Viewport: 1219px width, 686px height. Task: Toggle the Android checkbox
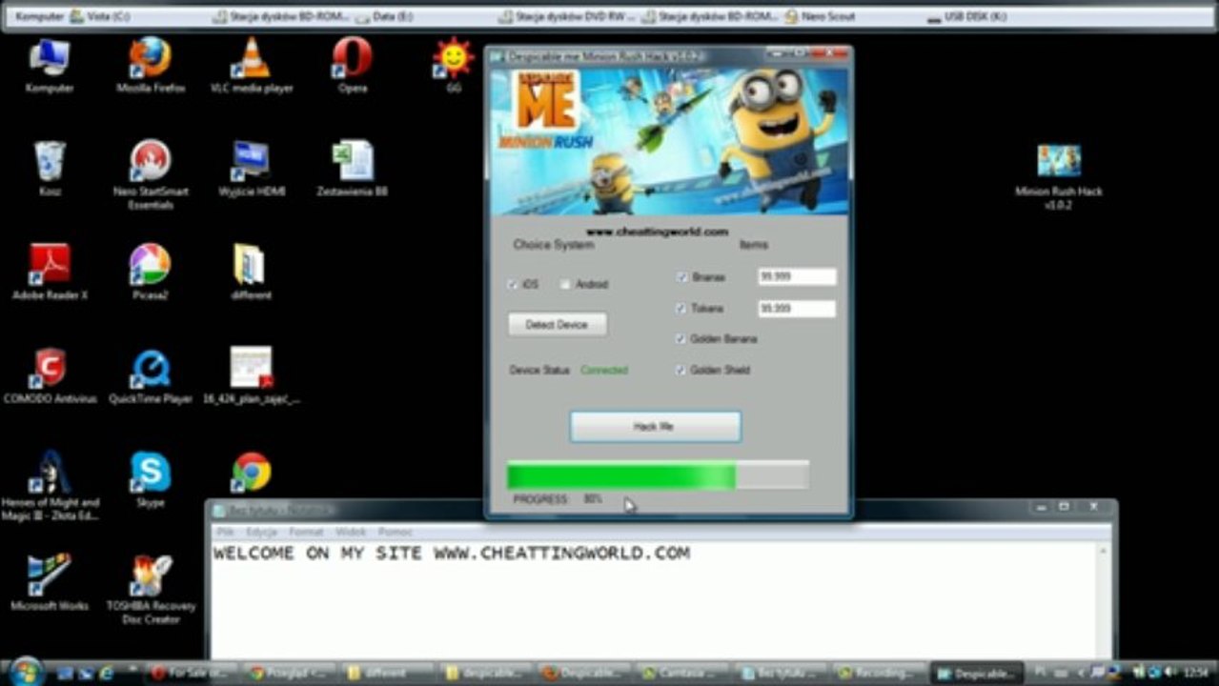coord(565,285)
